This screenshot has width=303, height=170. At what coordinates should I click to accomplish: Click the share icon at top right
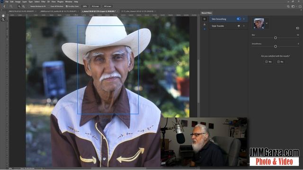coord(300,6)
